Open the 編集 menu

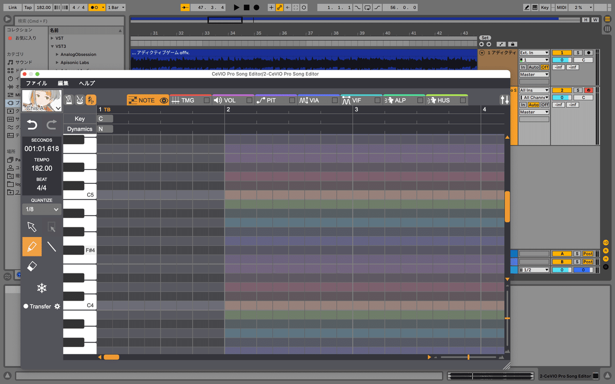pos(63,83)
